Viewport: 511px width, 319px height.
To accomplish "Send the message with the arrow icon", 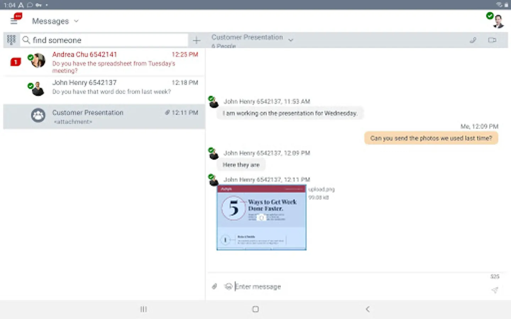I will tap(495, 290).
